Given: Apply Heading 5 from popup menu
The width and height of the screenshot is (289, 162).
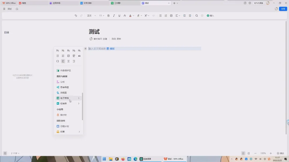Looking at the screenshot, I should (x=79, y=50).
